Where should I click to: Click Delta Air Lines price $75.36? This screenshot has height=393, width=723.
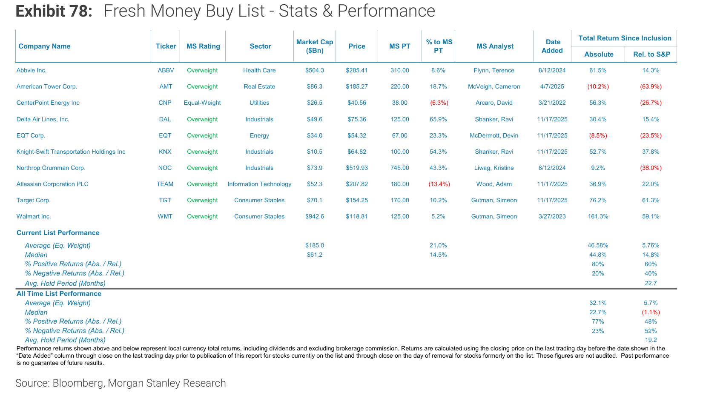coord(356,120)
